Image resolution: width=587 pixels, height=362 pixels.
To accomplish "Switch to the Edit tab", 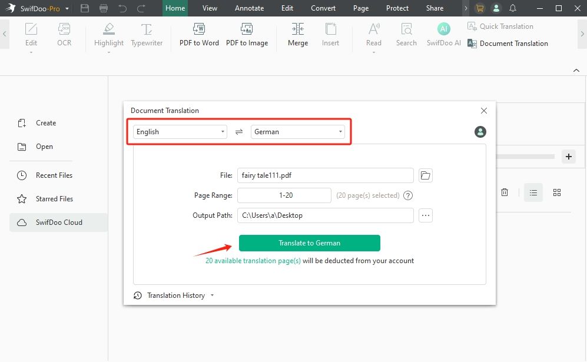I will click(287, 8).
